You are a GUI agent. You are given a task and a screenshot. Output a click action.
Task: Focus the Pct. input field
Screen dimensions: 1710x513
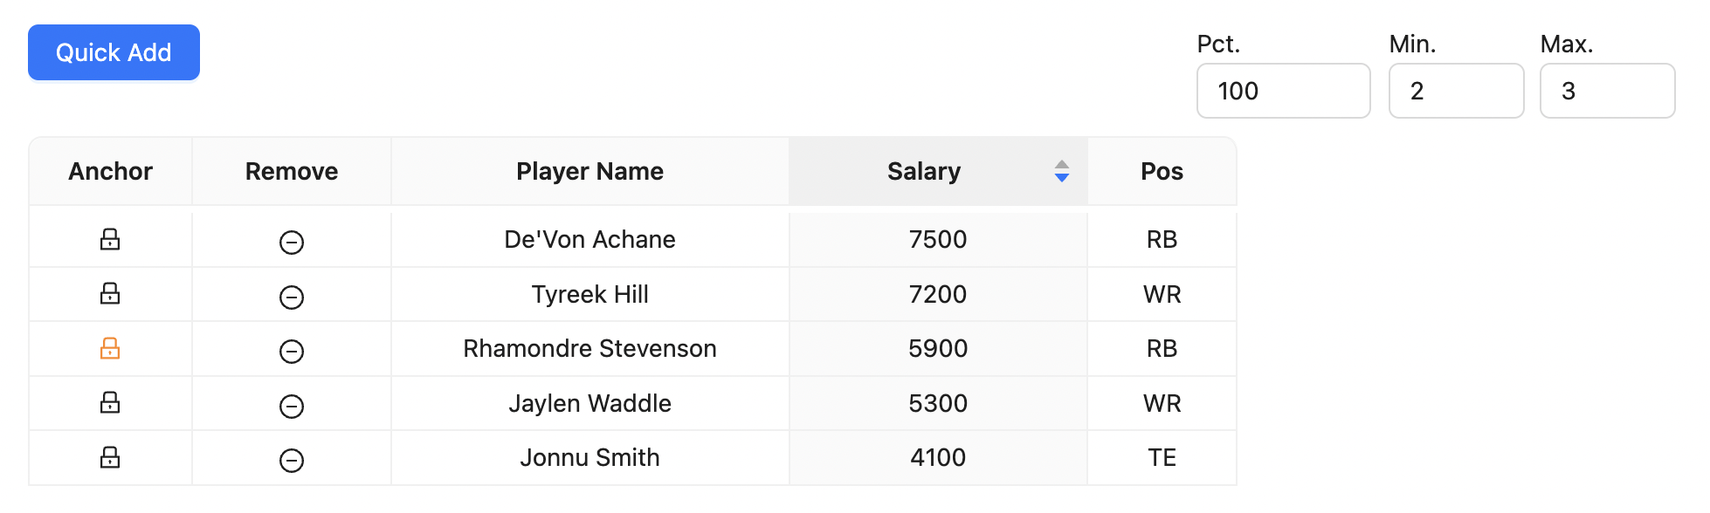[x=1282, y=91]
